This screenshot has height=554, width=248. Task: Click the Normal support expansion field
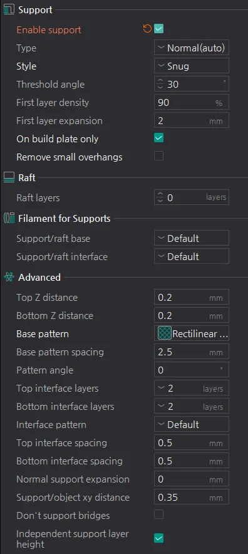pyautogui.click(x=192, y=479)
